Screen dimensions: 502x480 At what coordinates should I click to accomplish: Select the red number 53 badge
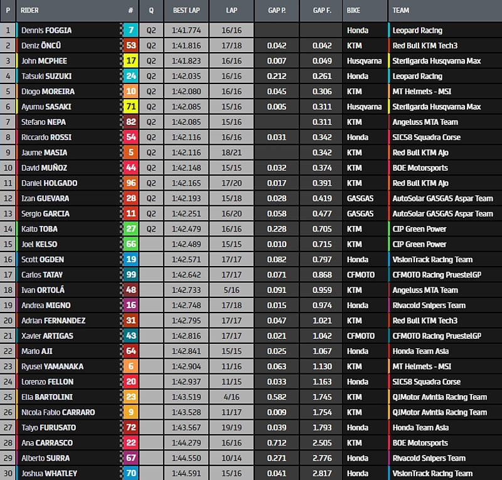coord(131,45)
